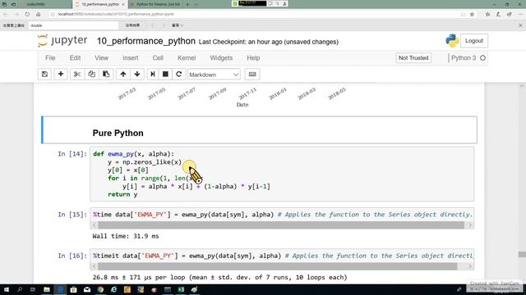The width and height of the screenshot is (526, 295).
Task: Click horizontal scrollbar of cell In [15]
Action: point(281,225)
